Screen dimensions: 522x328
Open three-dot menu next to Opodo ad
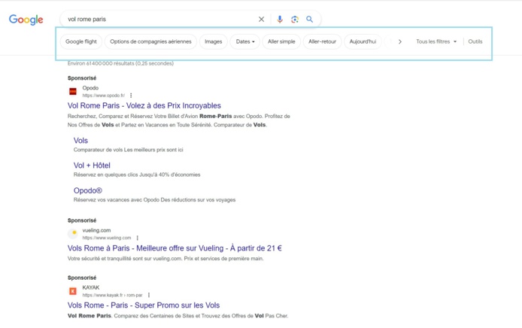click(x=131, y=96)
